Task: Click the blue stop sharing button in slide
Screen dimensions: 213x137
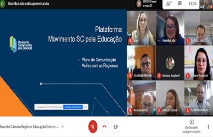Action: pos(73,107)
